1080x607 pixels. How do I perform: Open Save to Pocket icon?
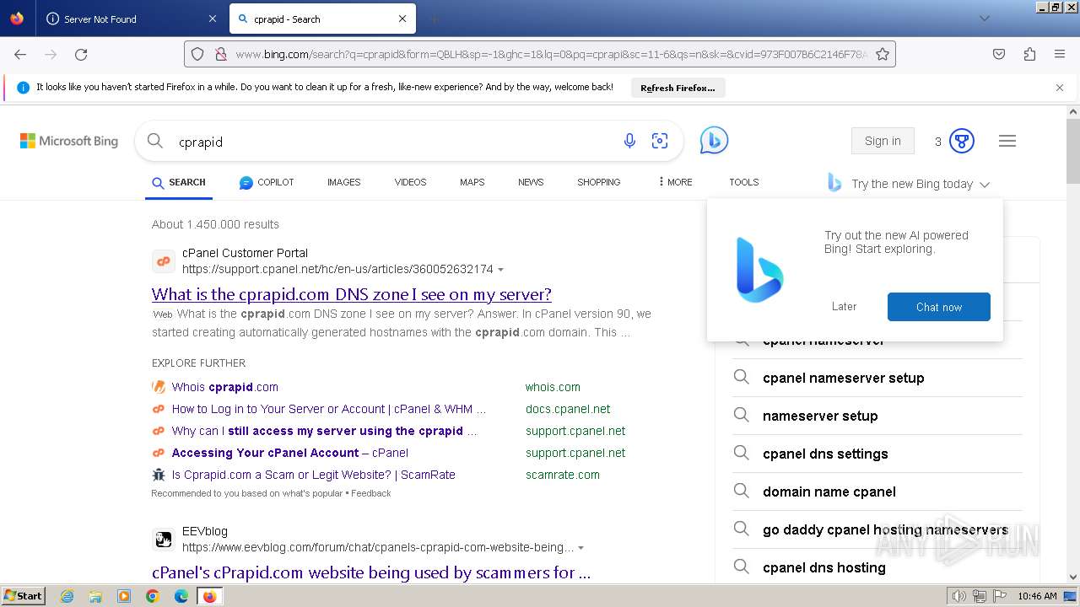tap(999, 54)
